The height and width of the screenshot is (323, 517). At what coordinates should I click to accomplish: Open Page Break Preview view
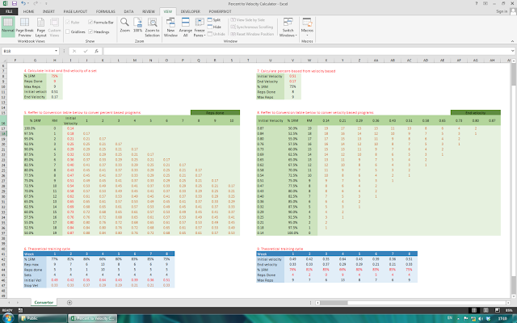(x=24, y=27)
